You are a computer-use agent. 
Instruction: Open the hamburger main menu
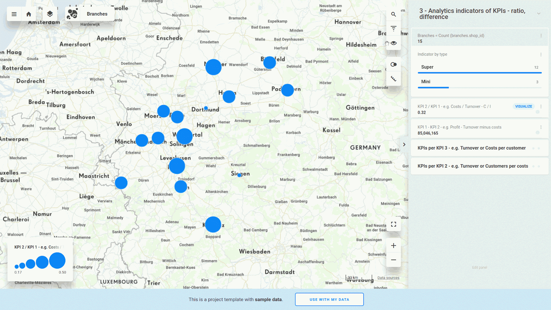coord(14,14)
